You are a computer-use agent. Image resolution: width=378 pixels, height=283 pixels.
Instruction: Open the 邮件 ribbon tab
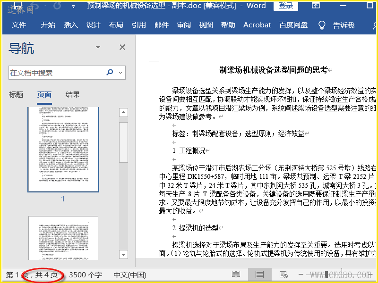162,25
